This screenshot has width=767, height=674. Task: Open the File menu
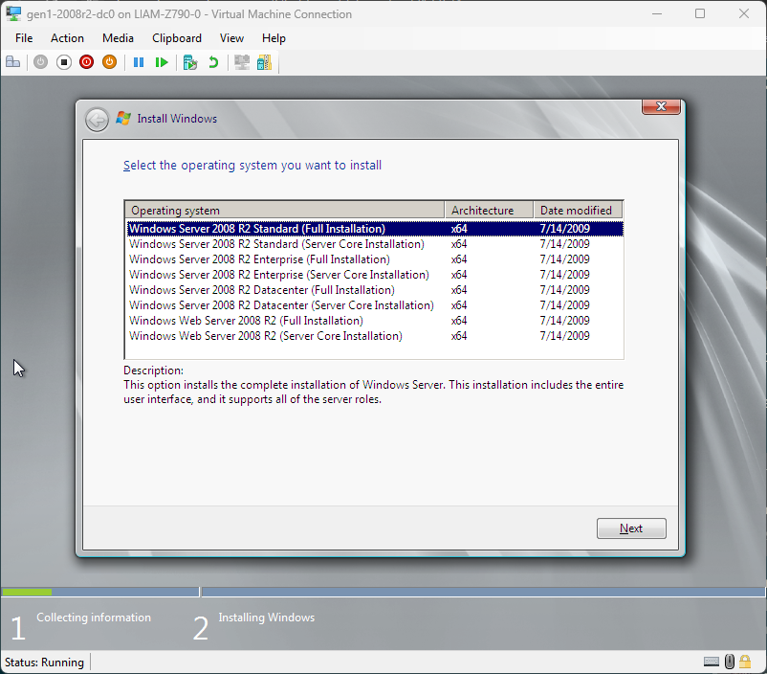pyautogui.click(x=24, y=38)
